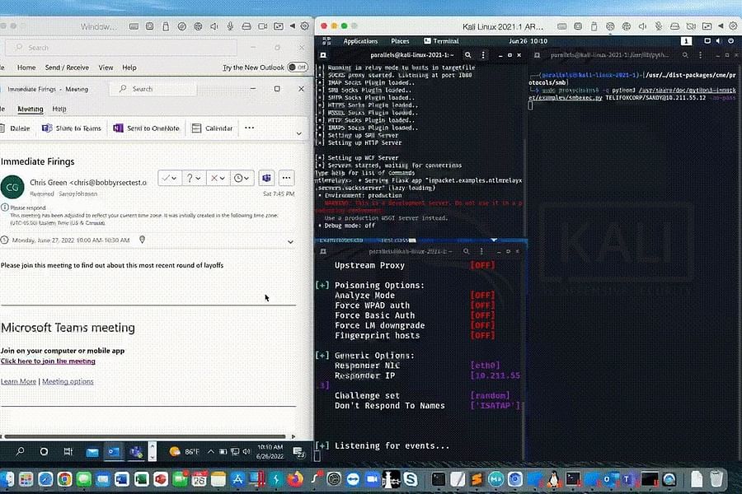Click the location pin next to meeting time
This screenshot has height=494, width=742.
coord(140,240)
